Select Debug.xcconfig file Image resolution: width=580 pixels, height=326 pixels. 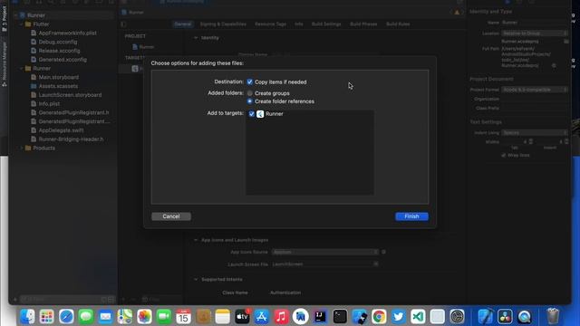coord(58,42)
